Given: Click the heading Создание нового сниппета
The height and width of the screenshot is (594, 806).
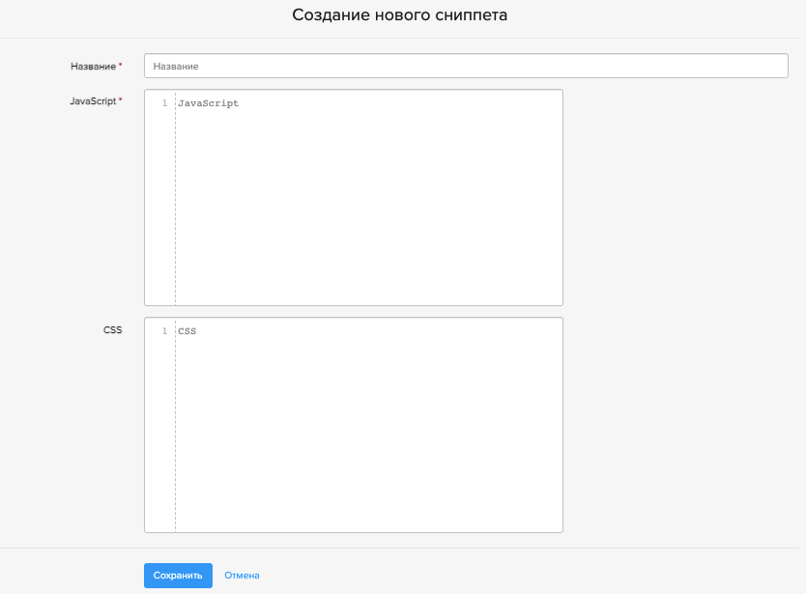Looking at the screenshot, I should coord(399,15).
